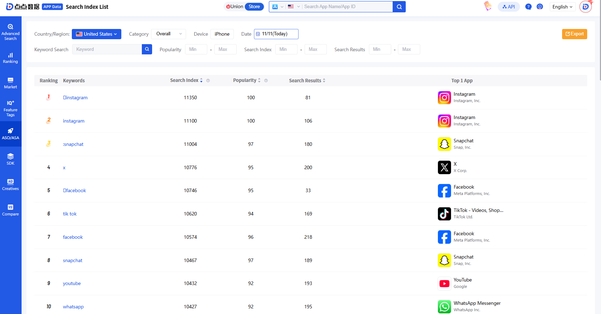Open the WhatsApp Messenger app icon
This screenshot has width=601, height=314.
(444, 307)
